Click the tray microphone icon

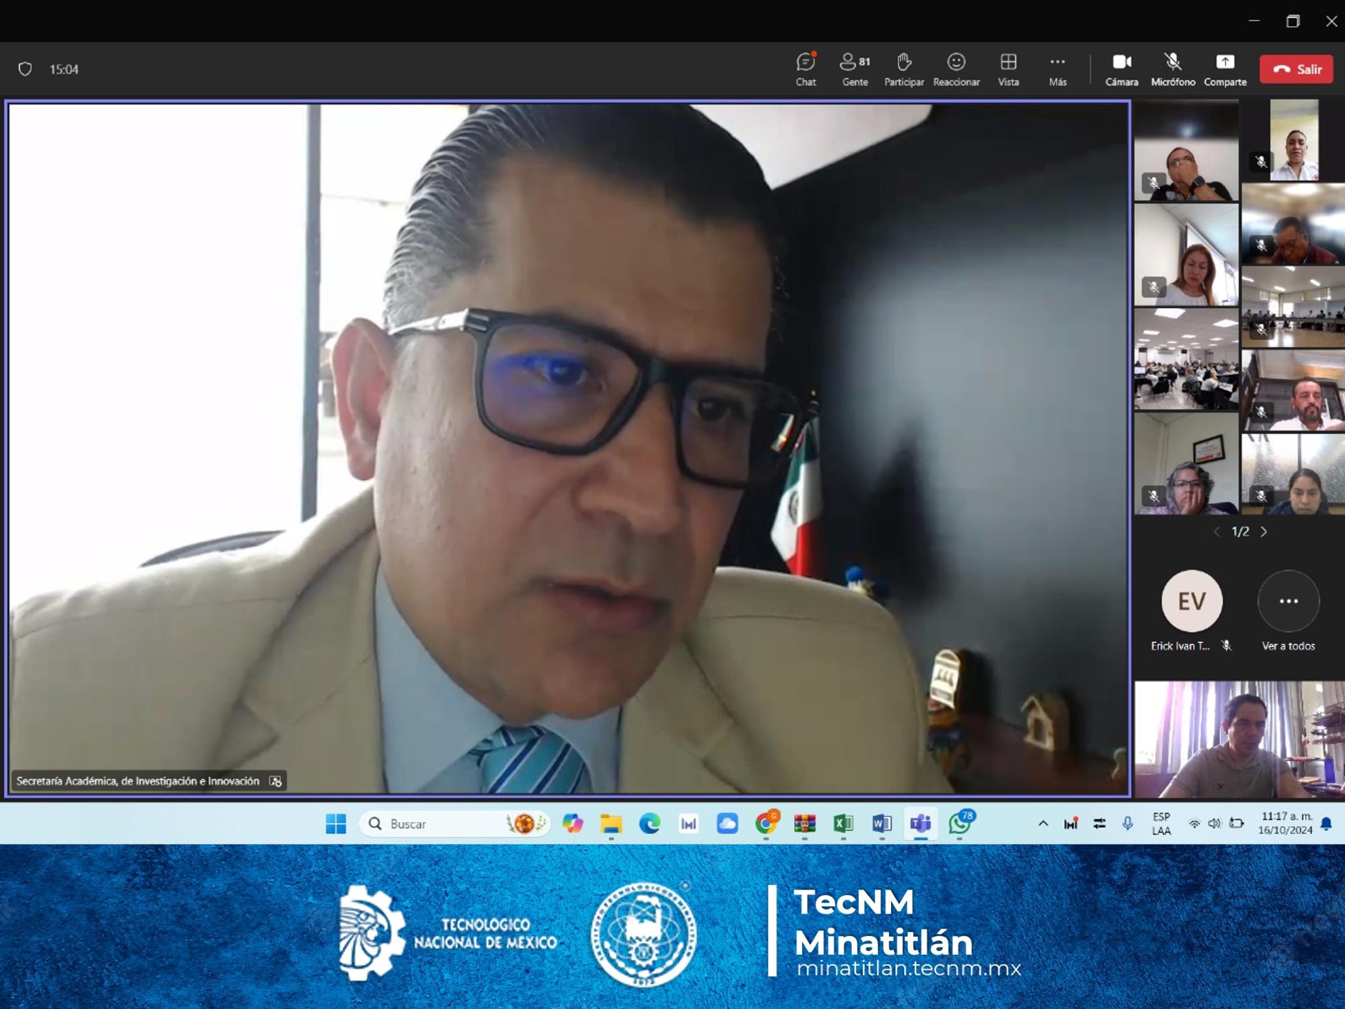coord(1128,823)
